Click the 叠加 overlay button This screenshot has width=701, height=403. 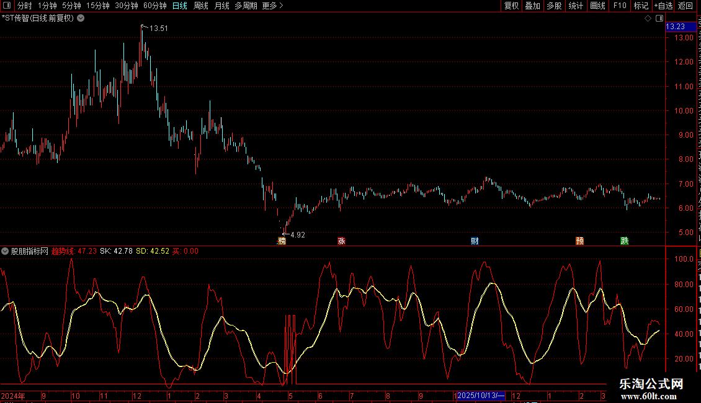pos(533,6)
